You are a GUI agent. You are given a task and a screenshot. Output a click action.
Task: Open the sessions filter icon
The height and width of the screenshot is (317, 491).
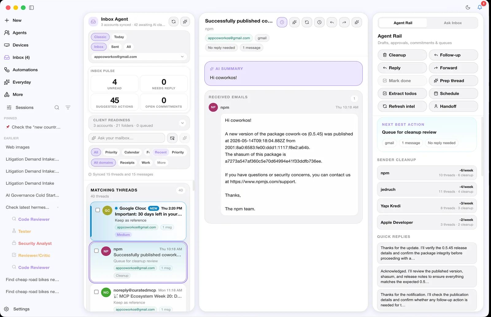68,107
